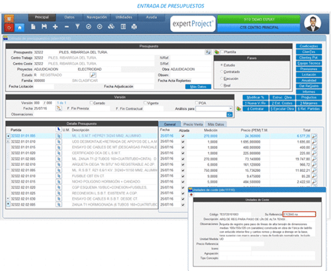This screenshot has height=271, width=331.
Task: Open the Principal menu tab
Action: tap(42, 17)
